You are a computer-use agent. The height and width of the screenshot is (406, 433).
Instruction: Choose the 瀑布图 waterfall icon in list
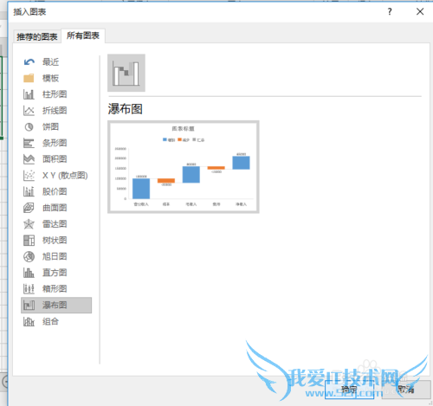(29, 305)
